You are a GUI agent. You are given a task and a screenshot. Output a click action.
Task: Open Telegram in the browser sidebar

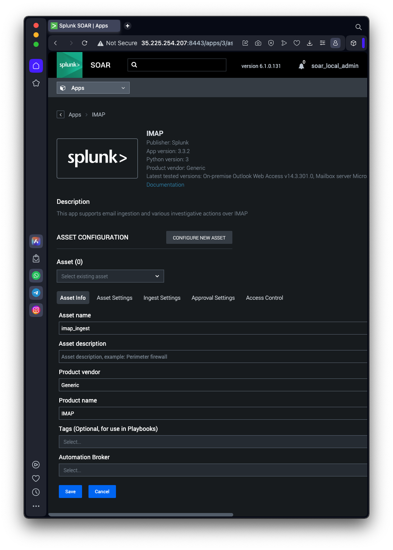point(36,293)
